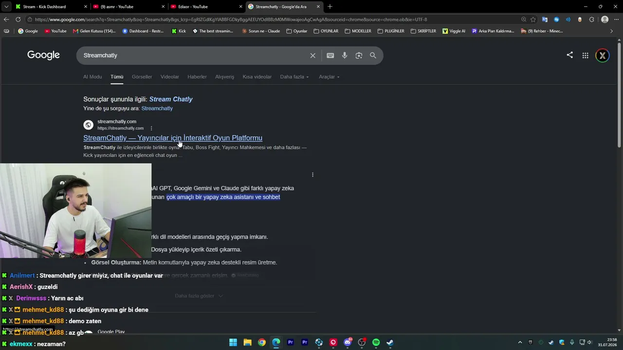Screen dimensions: 623x350
Task: Open the Araçlar tools dropdown
Action: click(329, 77)
